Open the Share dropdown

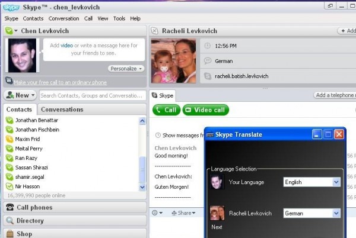tap(183, 213)
